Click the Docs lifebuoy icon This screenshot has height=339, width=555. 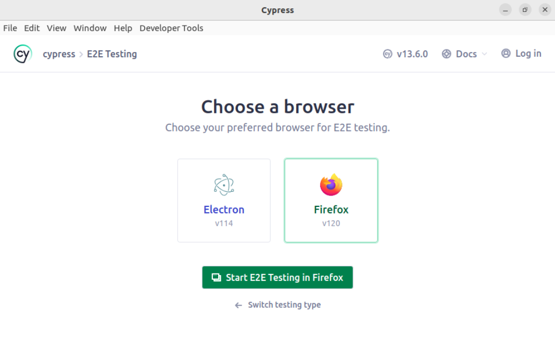pos(446,54)
